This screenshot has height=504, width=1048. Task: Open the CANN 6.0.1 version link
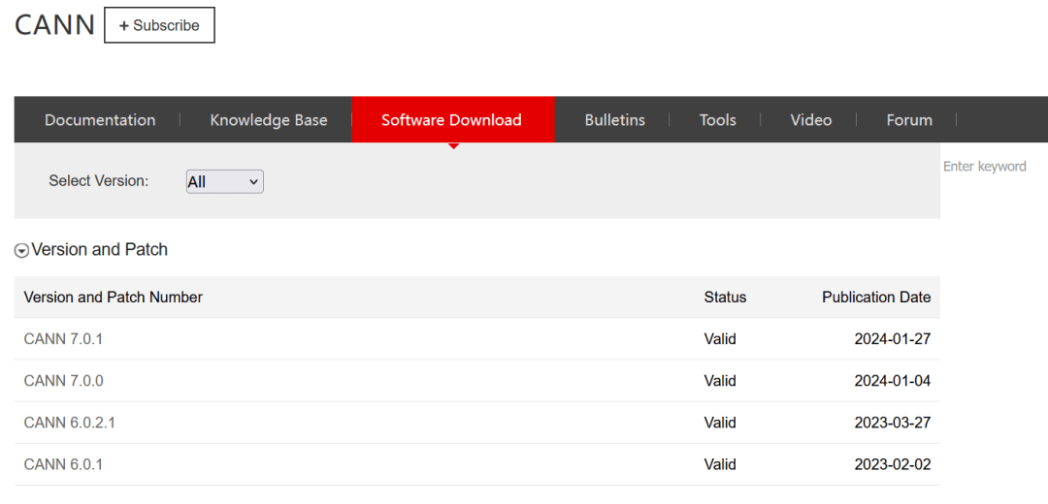(63, 464)
